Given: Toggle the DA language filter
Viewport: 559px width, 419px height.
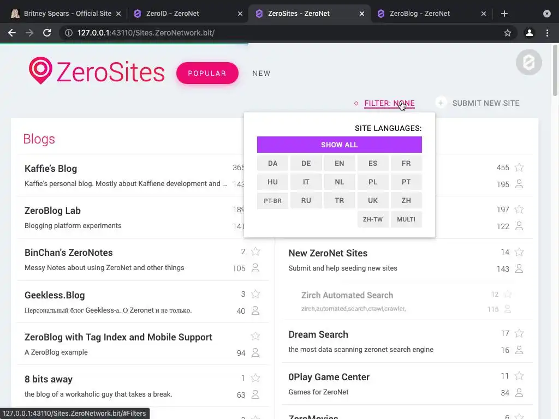Looking at the screenshot, I should click(272, 163).
